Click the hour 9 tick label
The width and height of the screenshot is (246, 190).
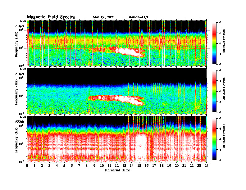(x=94, y=166)
